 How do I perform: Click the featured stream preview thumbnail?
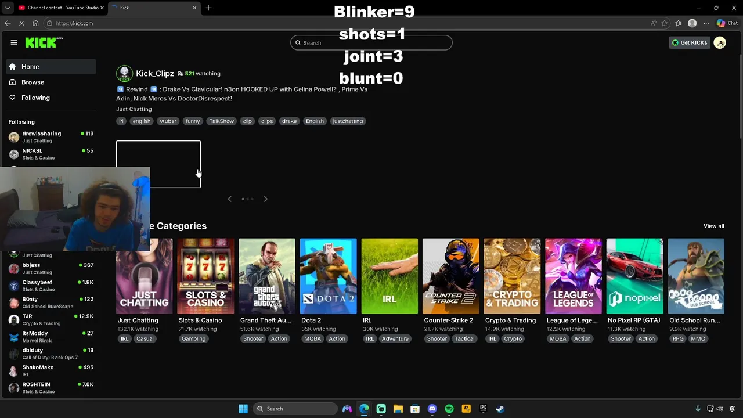tap(158, 164)
